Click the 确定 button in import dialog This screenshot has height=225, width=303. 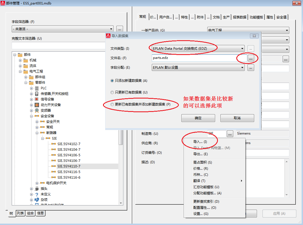pyautogui.click(x=198, y=118)
